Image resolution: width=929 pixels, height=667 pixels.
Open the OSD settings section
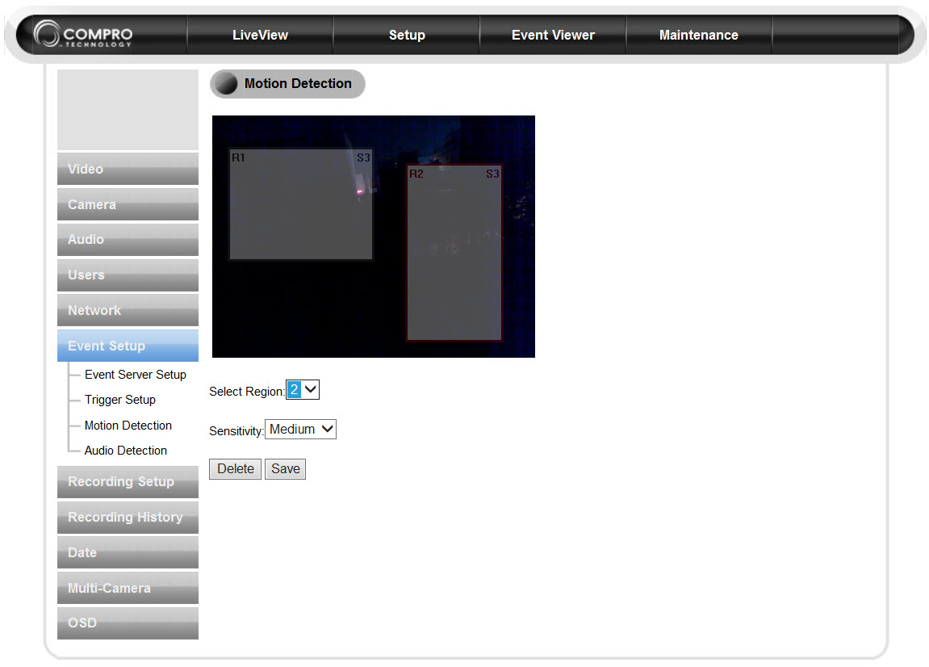point(128,623)
